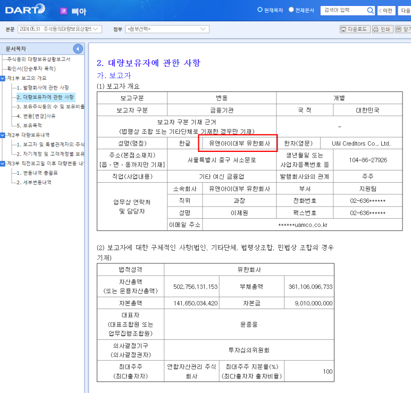Open 2. 자기계정 및 고객계정별 보유 item
Image resolution: width=411 pixels, height=393 pixels.
(x=51, y=153)
